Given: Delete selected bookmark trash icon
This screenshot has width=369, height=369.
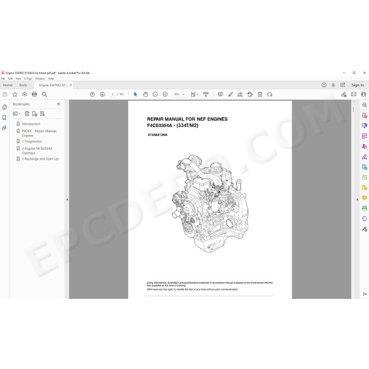Looking at the screenshot, I should pos(27,114).
